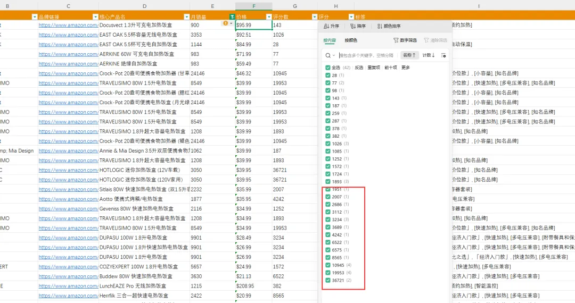Select the cell 'Geveniss 80W 快速加热电热饭盒'

point(144,208)
